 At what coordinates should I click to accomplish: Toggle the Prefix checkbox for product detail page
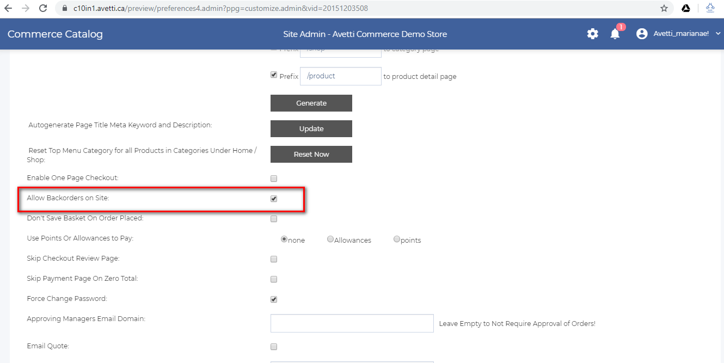274,75
